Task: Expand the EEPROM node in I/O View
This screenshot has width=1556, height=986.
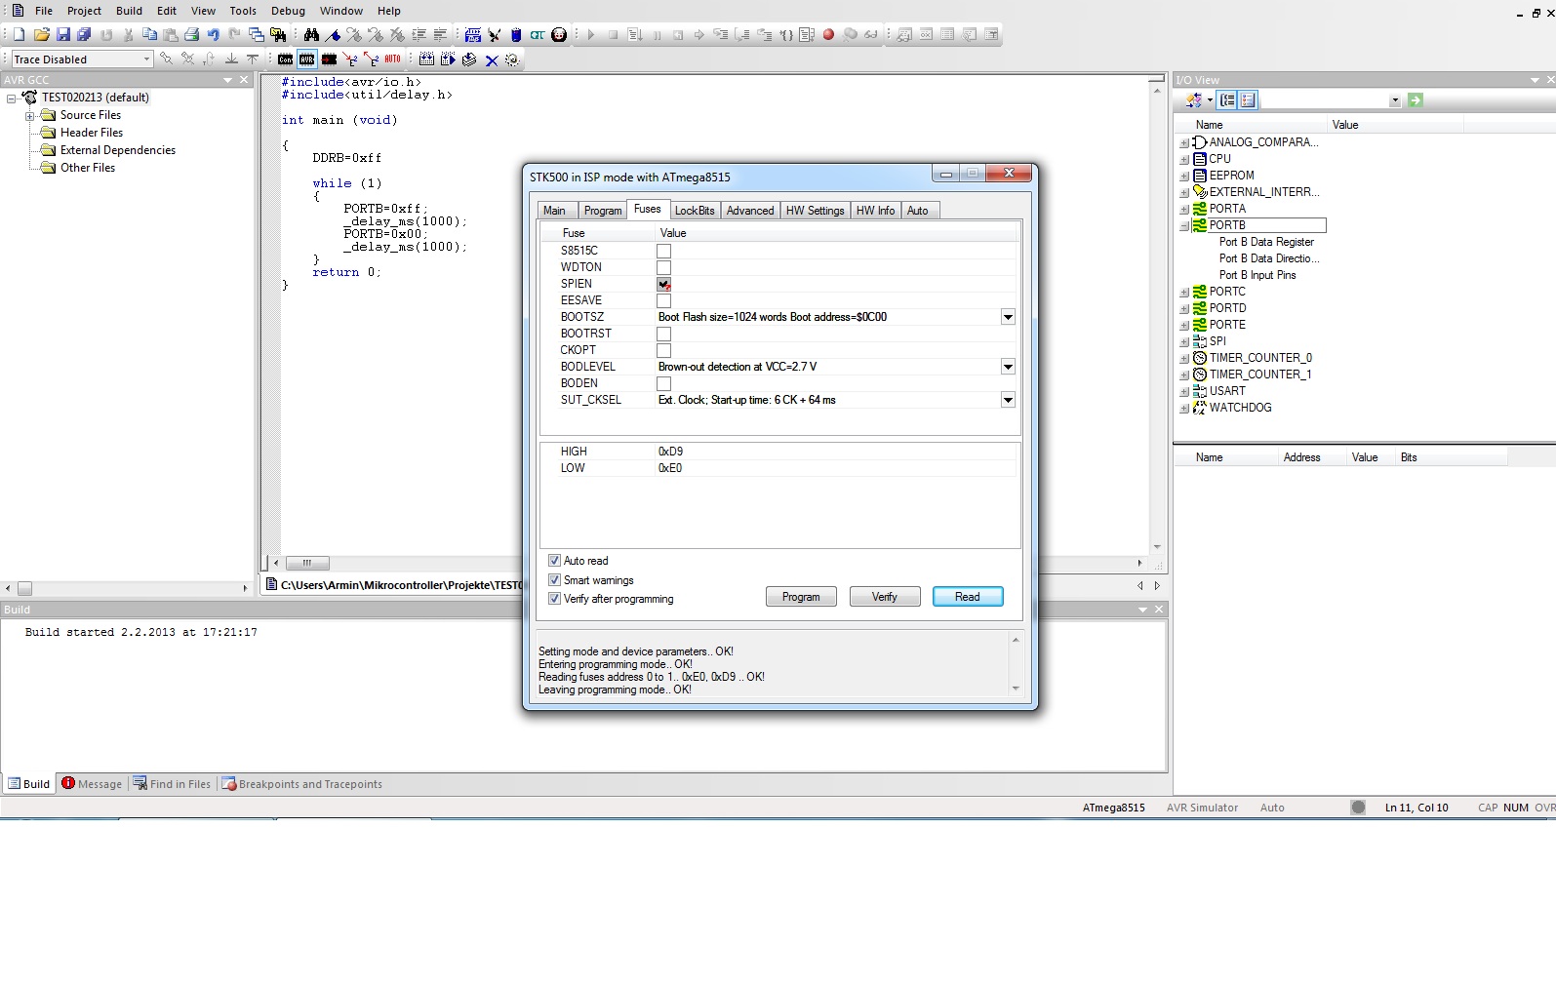Action: 1184,176
